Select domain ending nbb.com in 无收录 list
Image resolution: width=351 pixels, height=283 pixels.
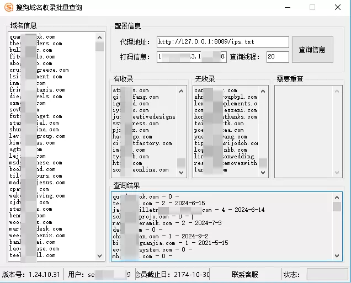coord(221,150)
